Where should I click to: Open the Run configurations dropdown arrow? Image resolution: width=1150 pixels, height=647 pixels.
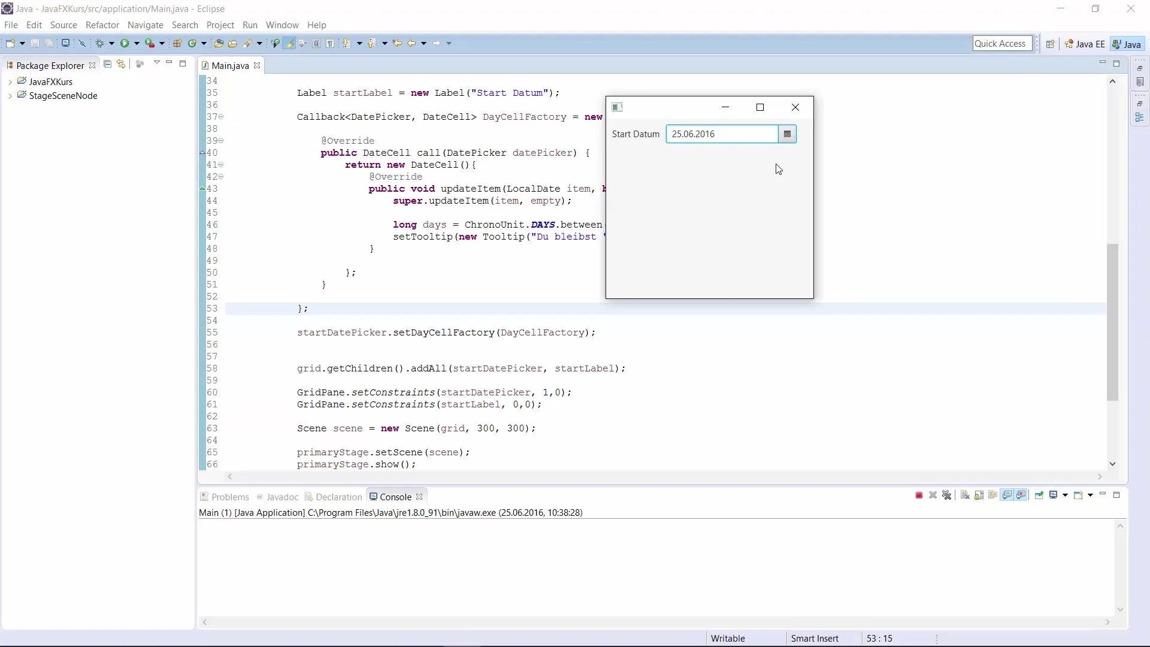pos(137,43)
